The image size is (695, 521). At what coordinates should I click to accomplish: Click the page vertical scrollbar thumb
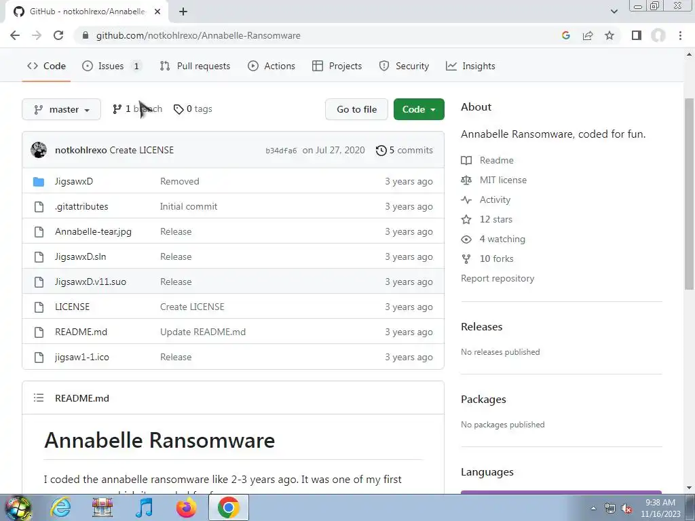coord(689,194)
